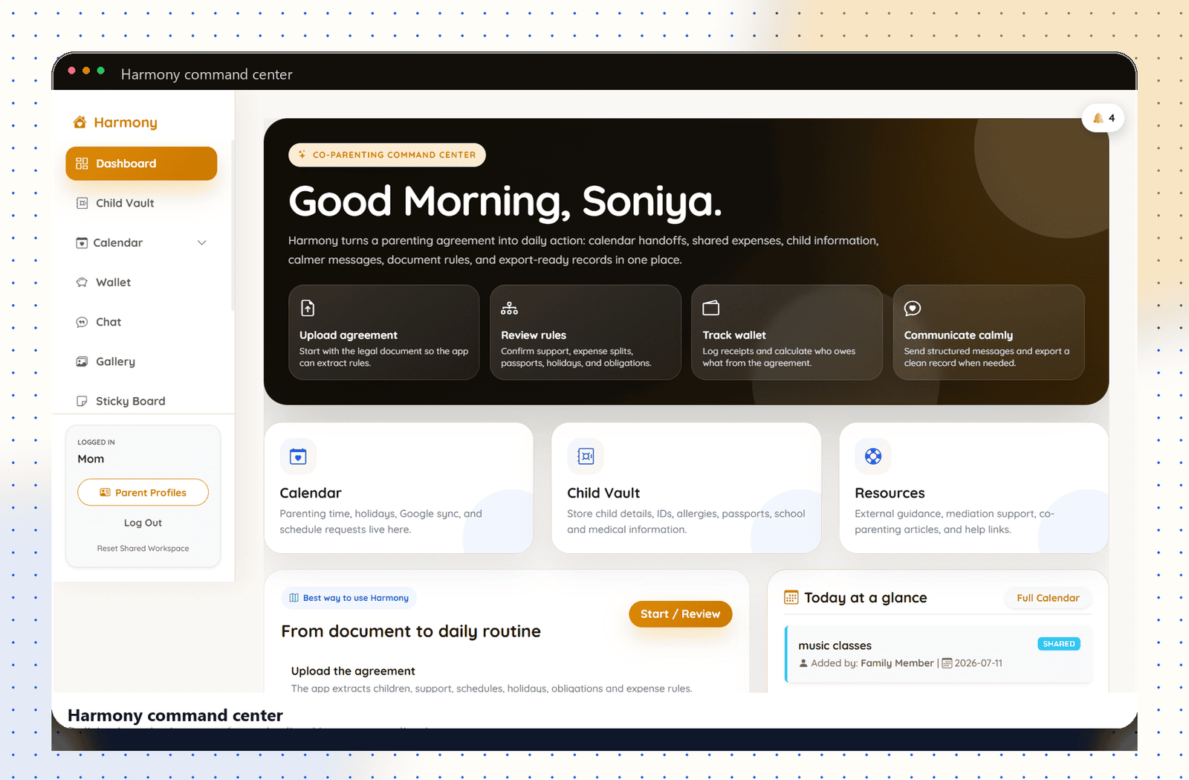Open notifications bell with 4 alerts
This screenshot has height=780, width=1189.
pos(1103,118)
